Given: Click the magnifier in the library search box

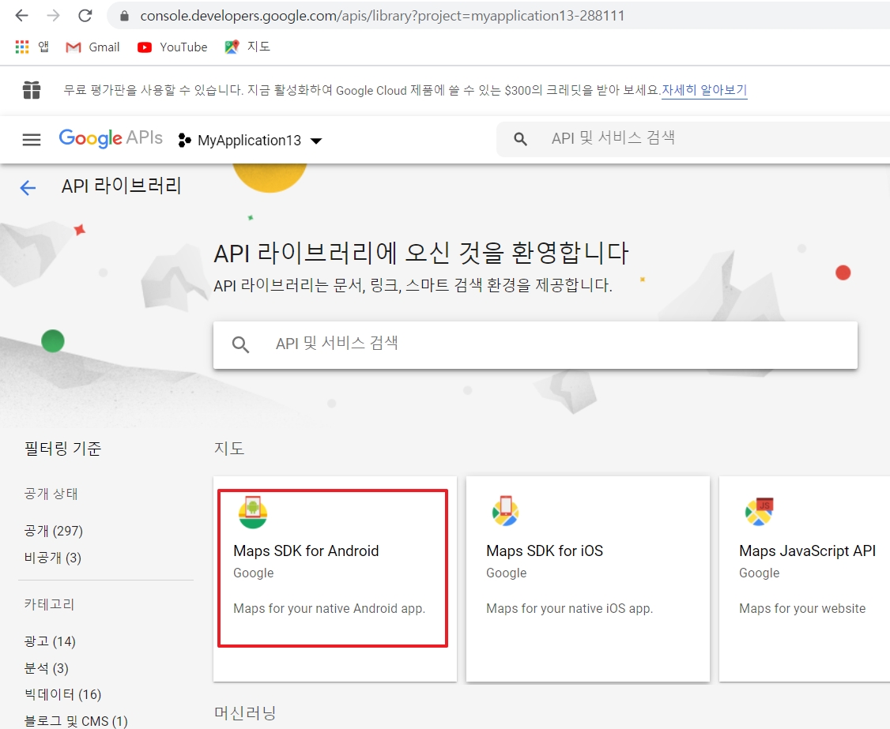Looking at the screenshot, I should point(240,344).
